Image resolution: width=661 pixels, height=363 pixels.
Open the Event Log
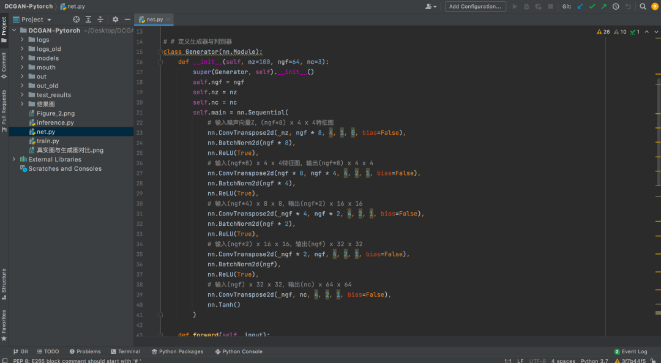click(630, 351)
